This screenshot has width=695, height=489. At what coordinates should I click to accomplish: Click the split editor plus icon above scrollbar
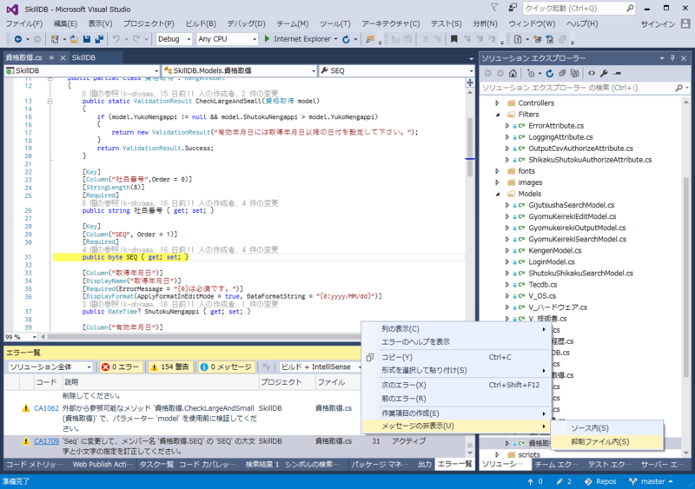[470, 83]
